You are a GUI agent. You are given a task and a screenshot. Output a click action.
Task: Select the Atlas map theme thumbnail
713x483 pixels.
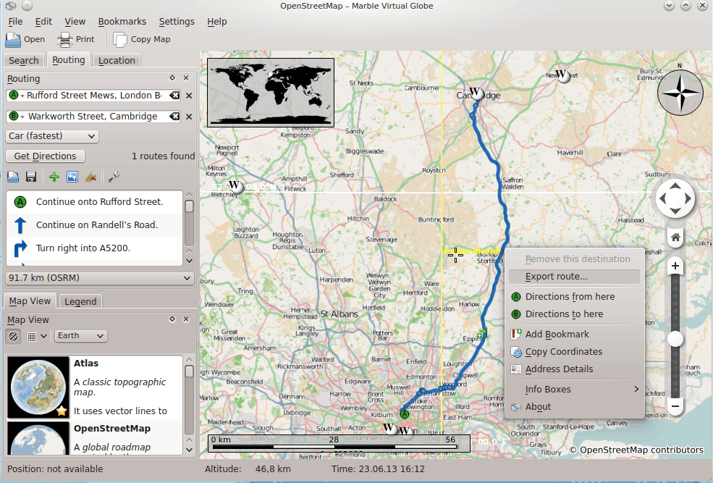coord(38,387)
